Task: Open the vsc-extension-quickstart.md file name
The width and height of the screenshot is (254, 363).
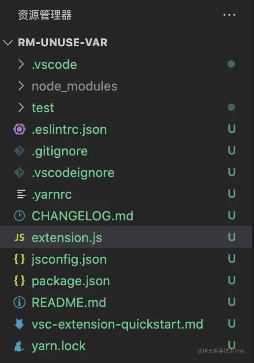Action: click(118, 324)
